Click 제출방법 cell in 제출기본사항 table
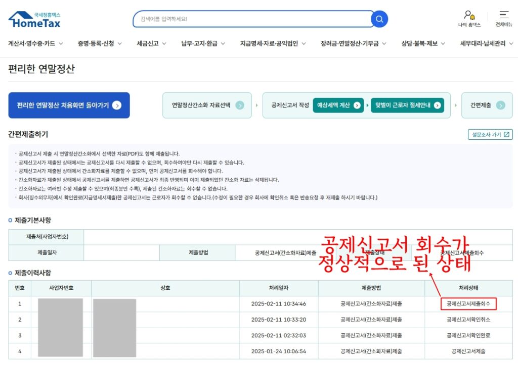The width and height of the screenshot is (518, 370). [198, 252]
